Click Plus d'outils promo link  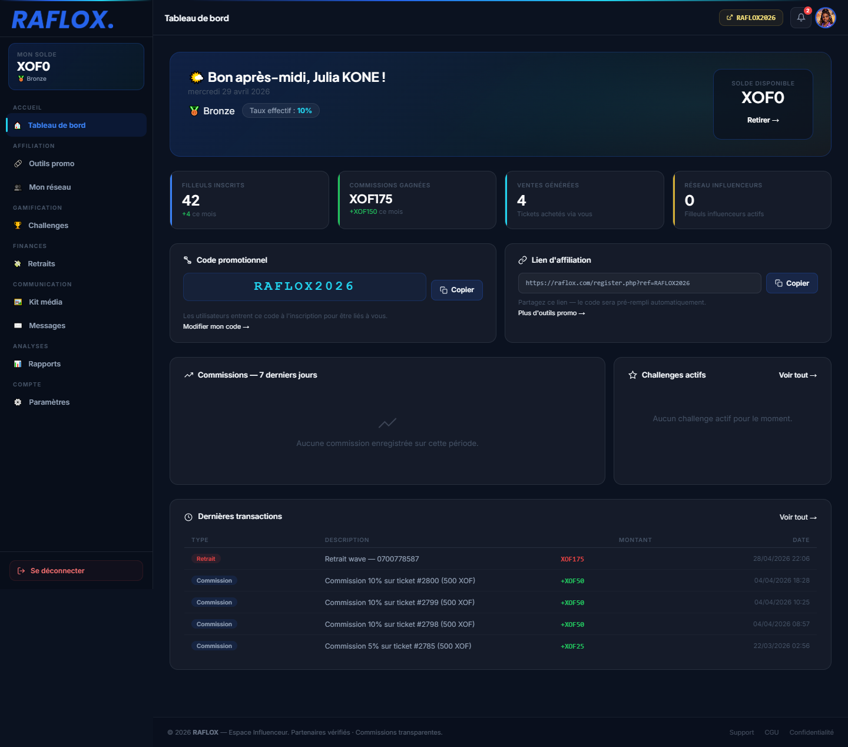552,313
